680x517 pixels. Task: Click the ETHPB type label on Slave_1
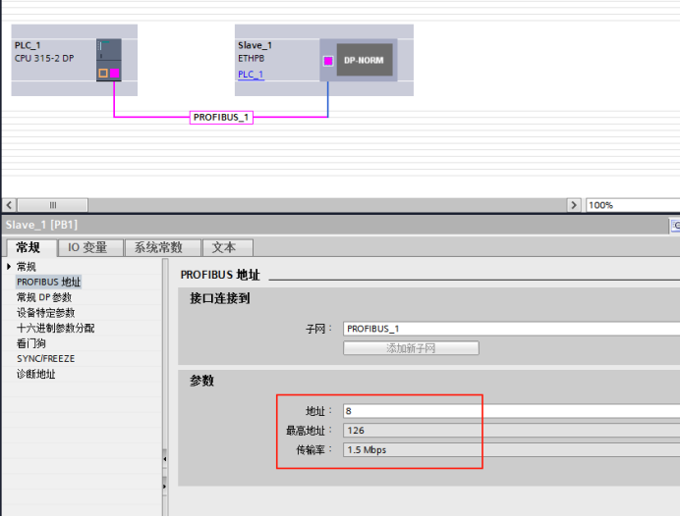pos(252,59)
